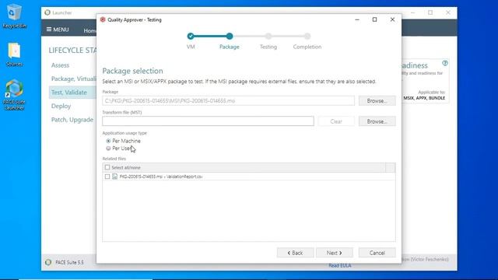Select Deploy lifecycle stage
This screenshot has height=280, width=498.
[61, 106]
